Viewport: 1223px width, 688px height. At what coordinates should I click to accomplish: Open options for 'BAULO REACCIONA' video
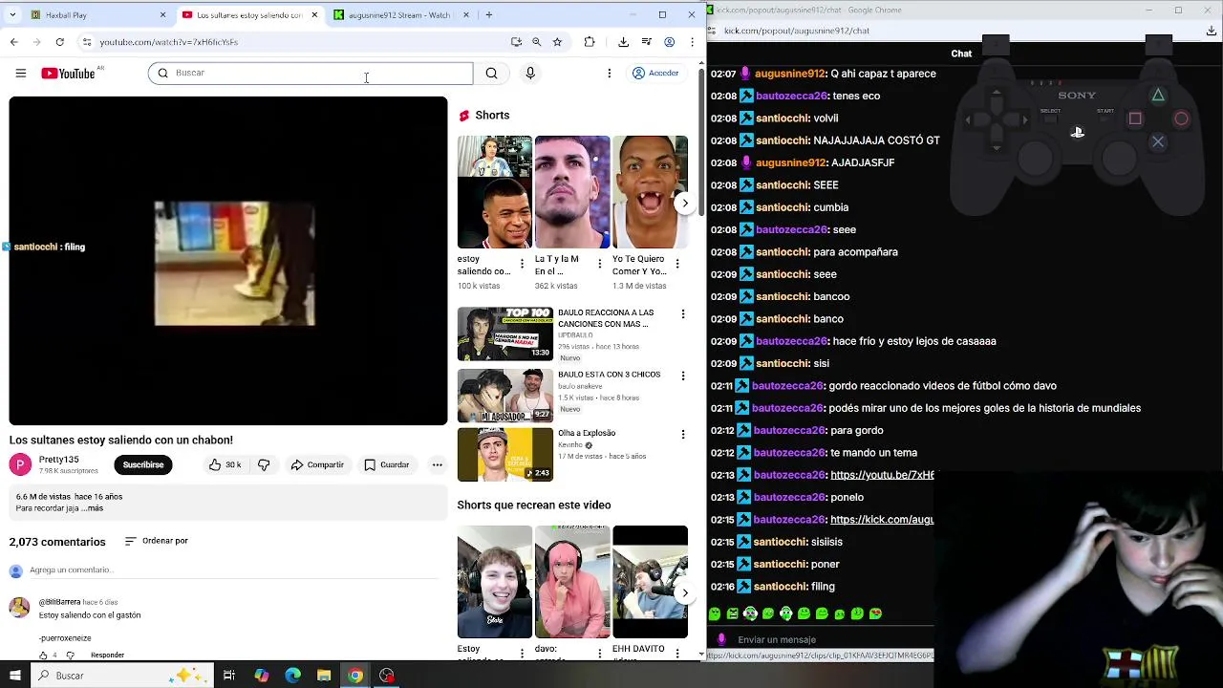pyautogui.click(x=683, y=314)
